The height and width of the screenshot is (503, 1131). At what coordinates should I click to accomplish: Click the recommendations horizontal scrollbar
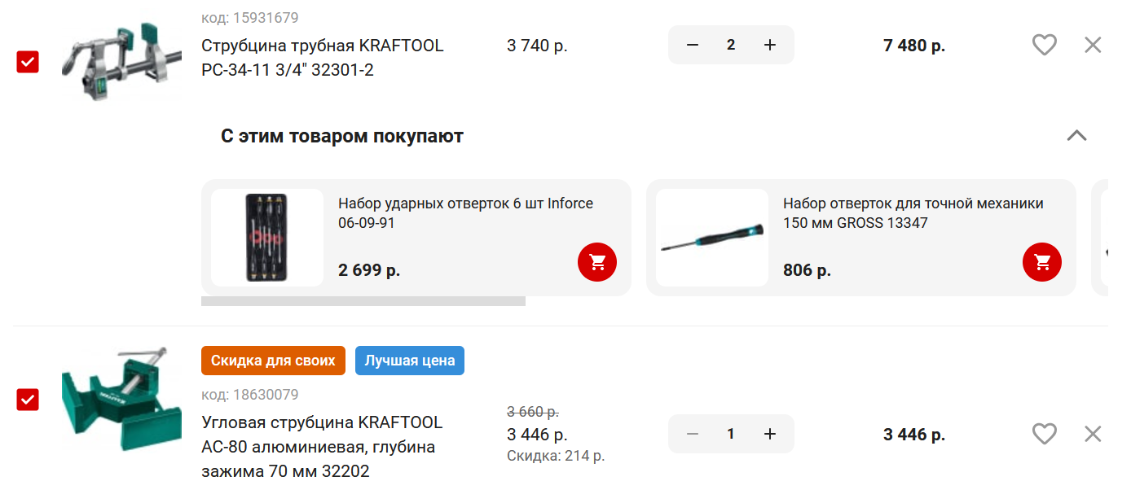click(363, 301)
